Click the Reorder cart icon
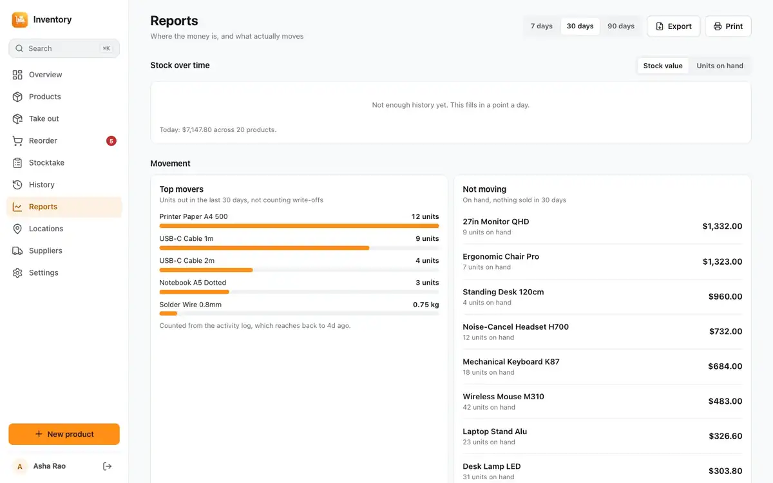This screenshot has height=483, width=773. click(x=17, y=140)
